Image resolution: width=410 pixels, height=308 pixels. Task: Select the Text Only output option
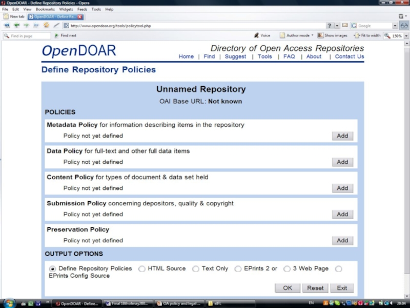tap(196, 269)
